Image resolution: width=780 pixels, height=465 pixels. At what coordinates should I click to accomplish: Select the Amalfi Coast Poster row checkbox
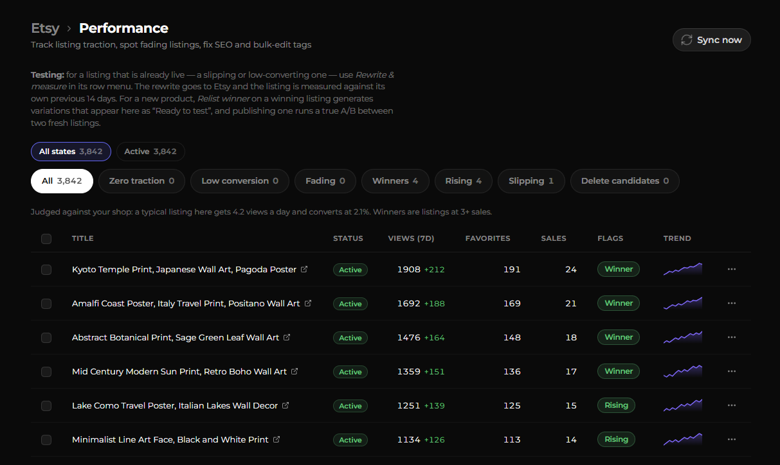pos(46,304)
